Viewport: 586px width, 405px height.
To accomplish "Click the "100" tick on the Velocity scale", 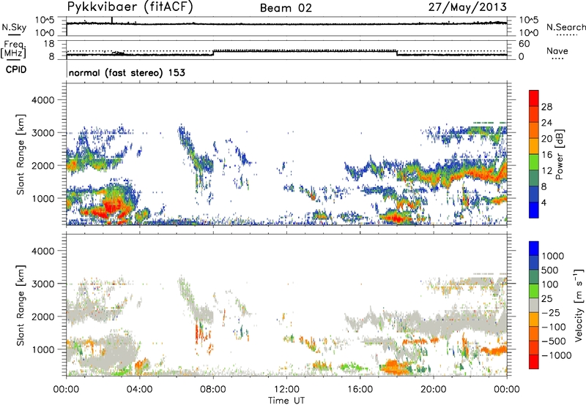I will (x=550, y=284).
